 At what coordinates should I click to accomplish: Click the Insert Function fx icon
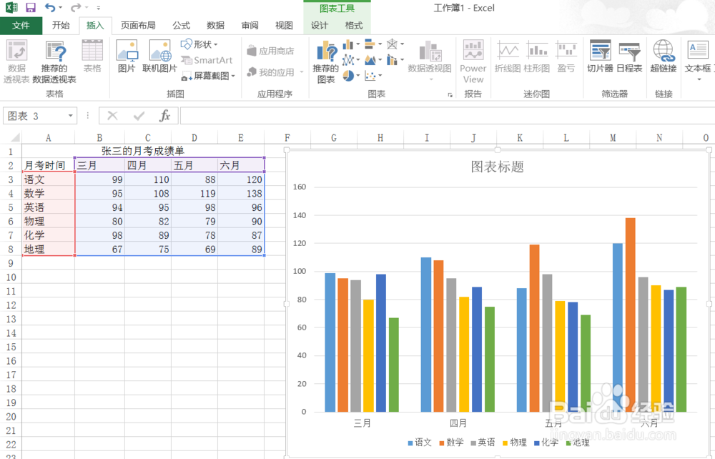coord(164,116)
